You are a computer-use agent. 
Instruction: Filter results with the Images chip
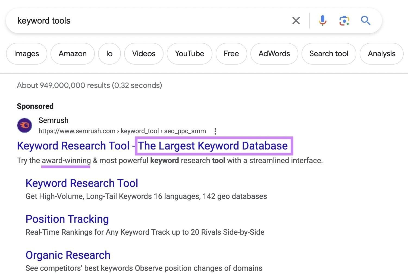pos(26,54)
